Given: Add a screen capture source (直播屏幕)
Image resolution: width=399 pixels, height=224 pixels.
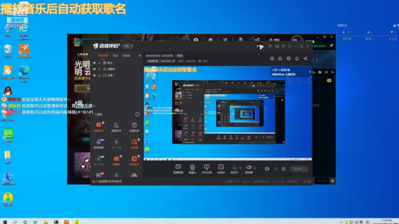Looking at the screenshot, I should pos(178,169).
